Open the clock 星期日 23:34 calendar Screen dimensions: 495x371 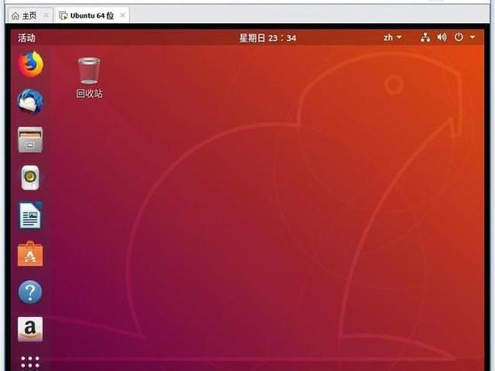(268, 38)
